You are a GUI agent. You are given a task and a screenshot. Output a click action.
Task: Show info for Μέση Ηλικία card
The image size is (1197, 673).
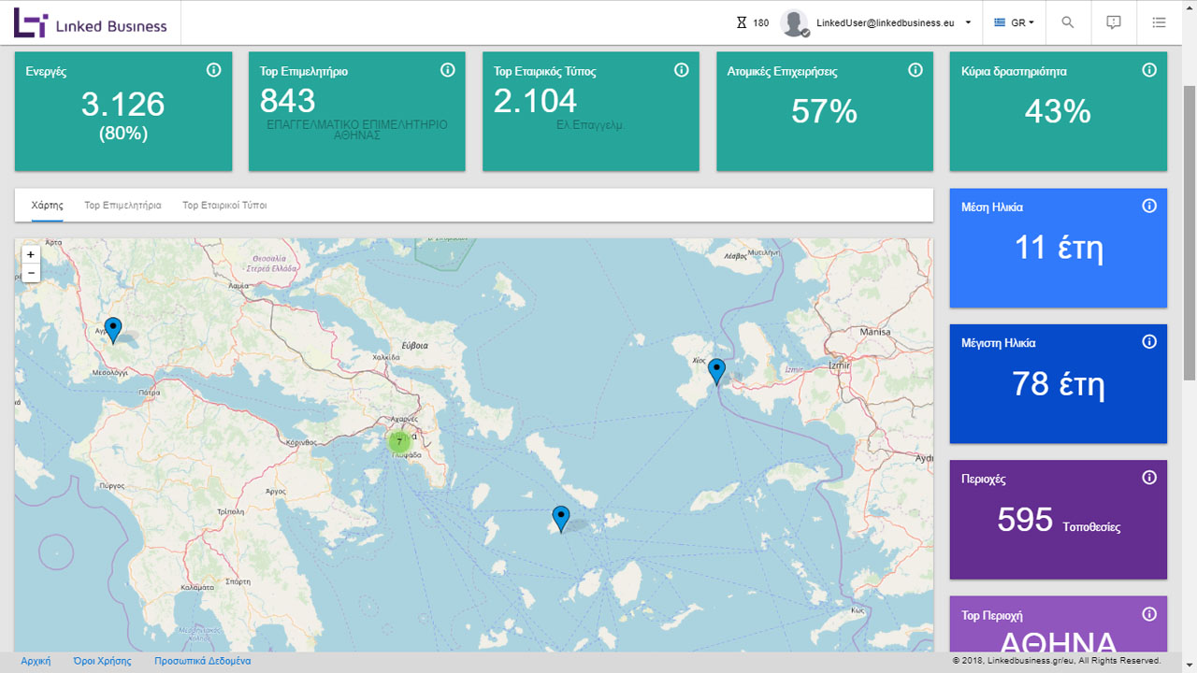tap(1149, 206)
